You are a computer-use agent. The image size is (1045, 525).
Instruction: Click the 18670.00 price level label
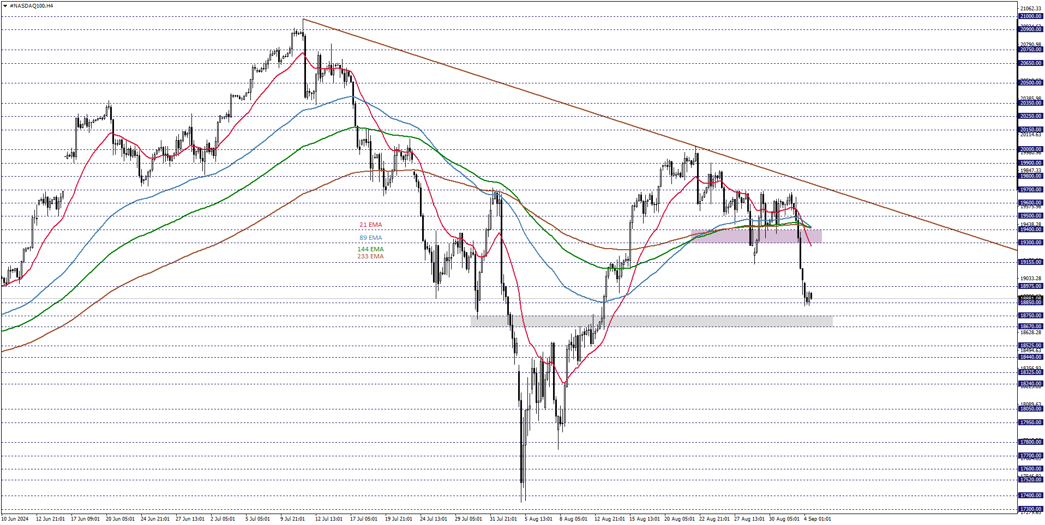1031,327
